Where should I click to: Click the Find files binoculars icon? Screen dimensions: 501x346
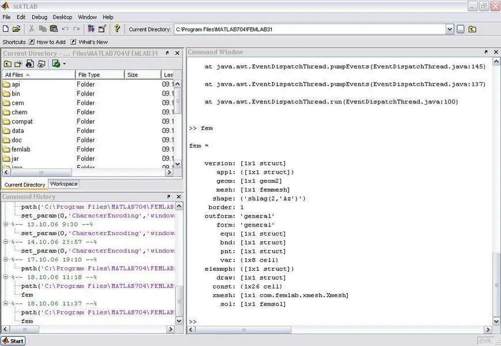tap(30, 64)
